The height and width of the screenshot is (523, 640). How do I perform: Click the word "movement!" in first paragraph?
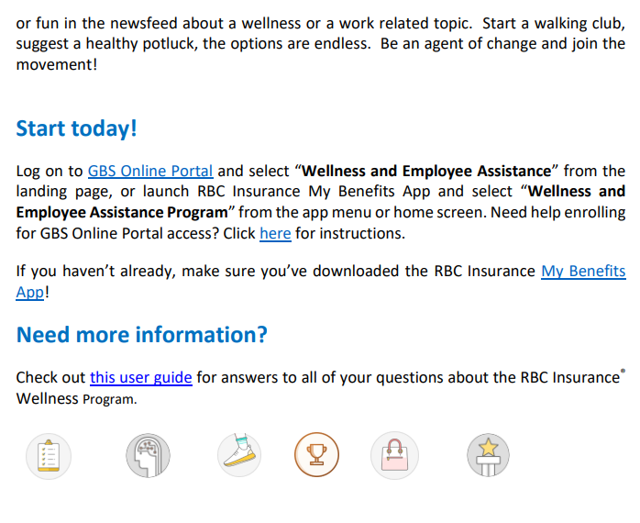pos(57,64)
